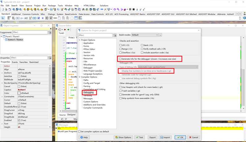Image resolution: width=246 pixels, height=142 pixels.
Task: Click the Show Options button
Action: tap(124, 137)
